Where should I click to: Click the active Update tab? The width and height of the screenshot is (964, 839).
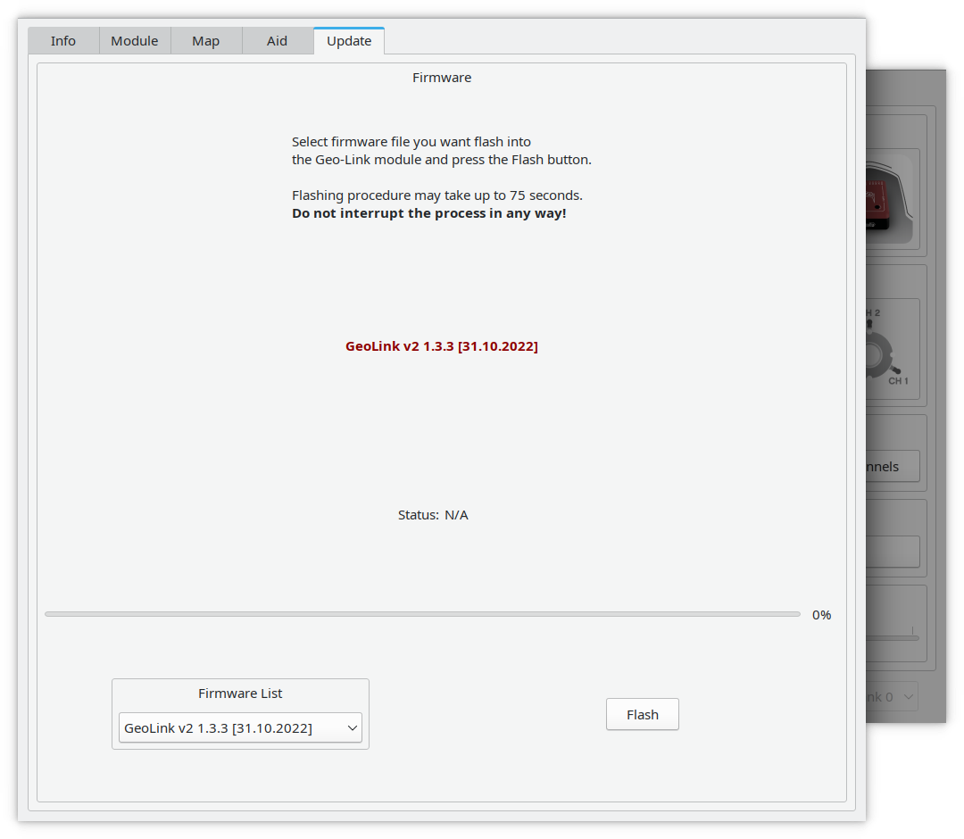tap(349, 41)
